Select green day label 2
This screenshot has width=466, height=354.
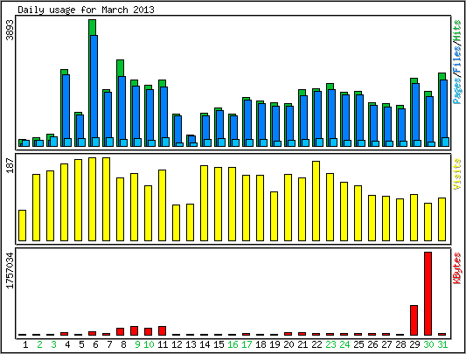click(39, 344)
